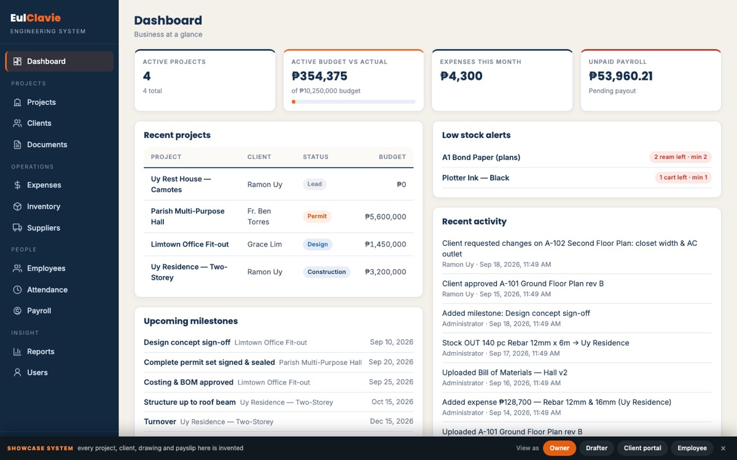Click Uy Residence — Two-Storey project name
The height and width of the screenshot is (460, 737).
point(189,272)
